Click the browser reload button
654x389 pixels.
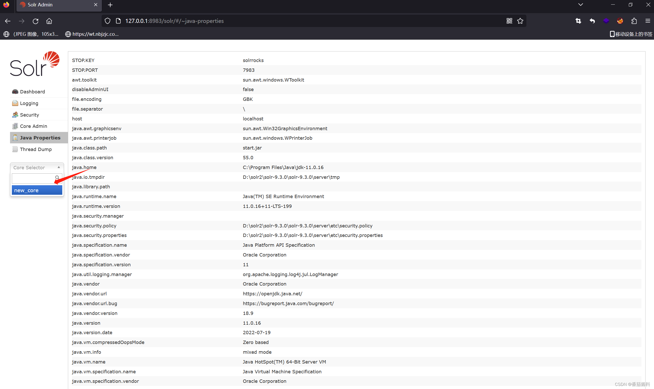click(x=36, y=21)
